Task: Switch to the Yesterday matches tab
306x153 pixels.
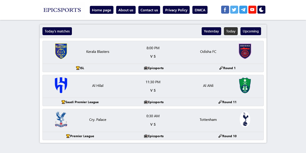Action: pyautogui.click(x=211, y=31)
